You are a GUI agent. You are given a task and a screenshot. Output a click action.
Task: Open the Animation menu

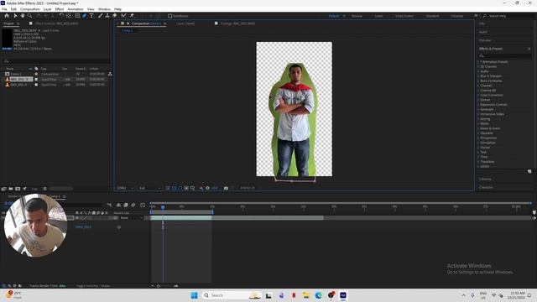point(76,9)
